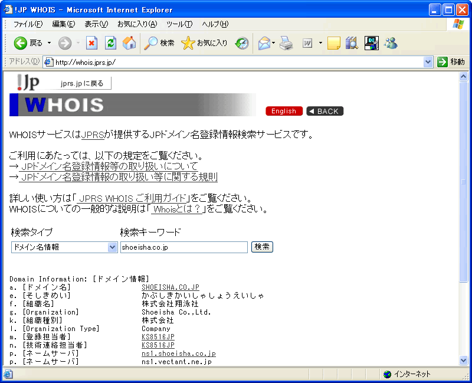Click the vertical scrollbar down arrow

pyautogui.click(x=463, y=360)
